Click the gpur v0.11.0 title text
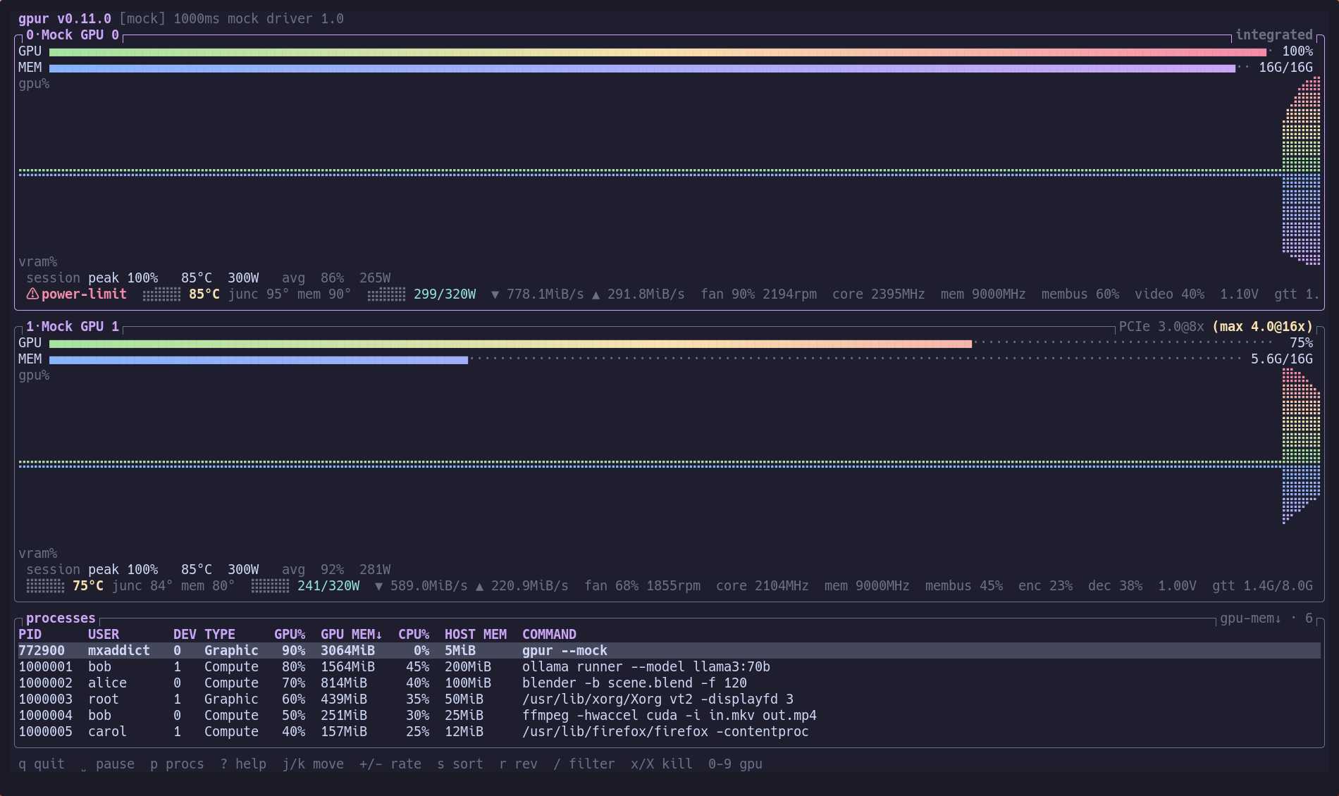The width and height of the screenshot is (1339, 796). point(65,18)
